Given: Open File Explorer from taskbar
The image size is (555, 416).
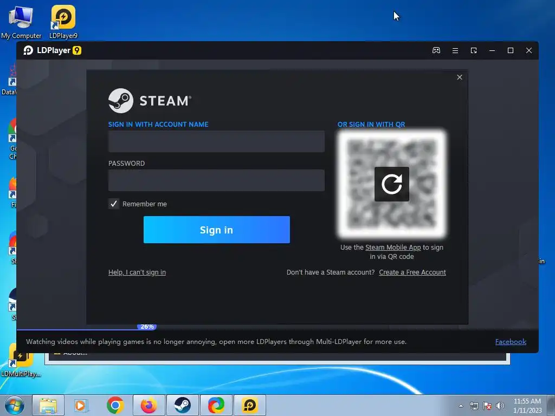Looking at the screenshot, I should click(x=48, y=405).
